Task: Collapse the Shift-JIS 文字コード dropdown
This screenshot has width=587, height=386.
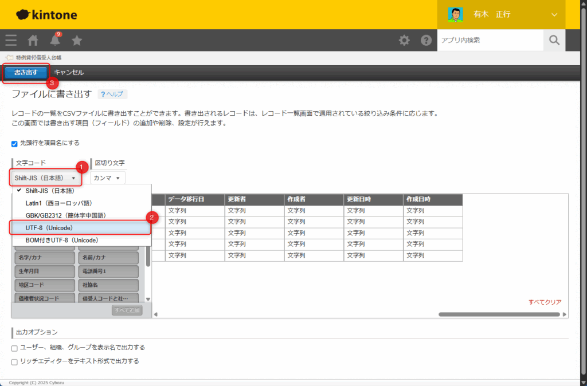Action: click(x=45, y=178)
